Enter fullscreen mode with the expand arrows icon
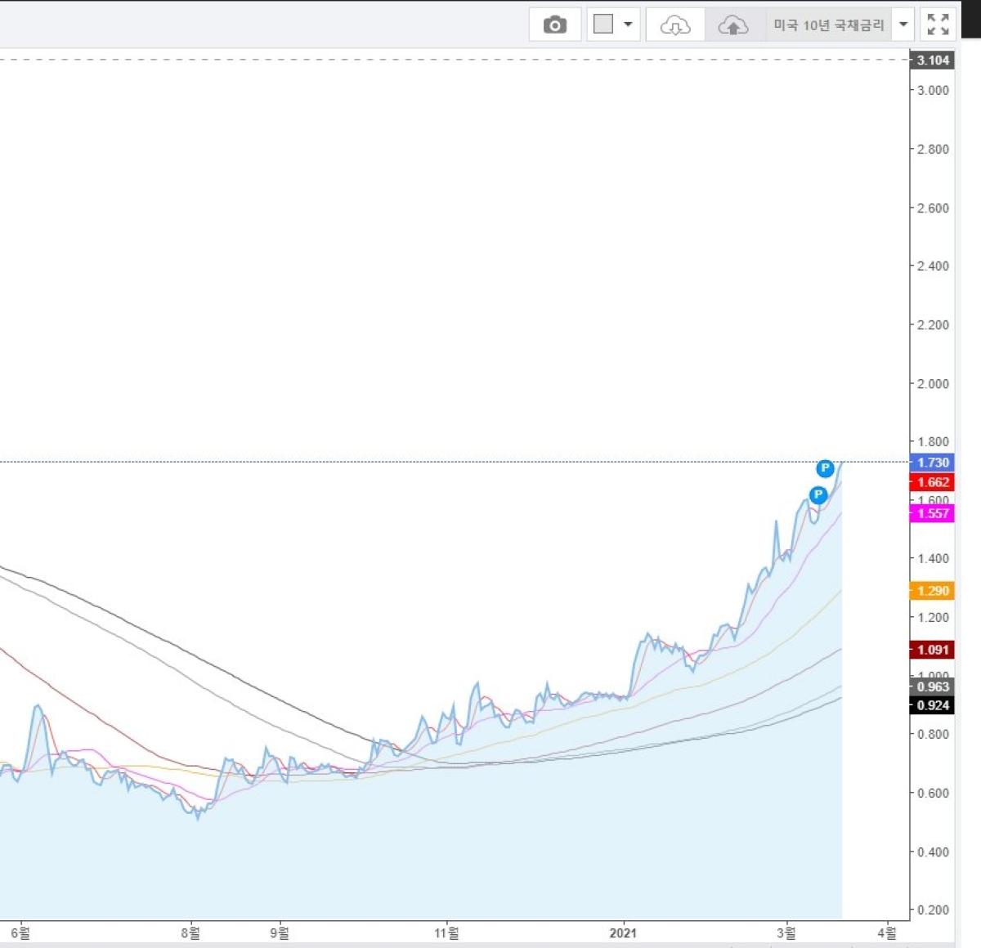Screen dimensions: 981x948 pyautogui.click(x=938, y=25)
